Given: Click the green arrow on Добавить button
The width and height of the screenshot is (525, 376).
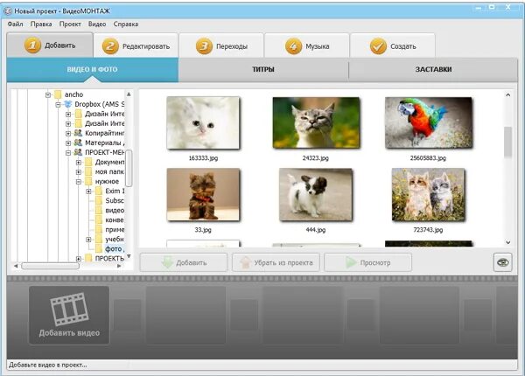Looking at the screenshot, I should 167,262.
